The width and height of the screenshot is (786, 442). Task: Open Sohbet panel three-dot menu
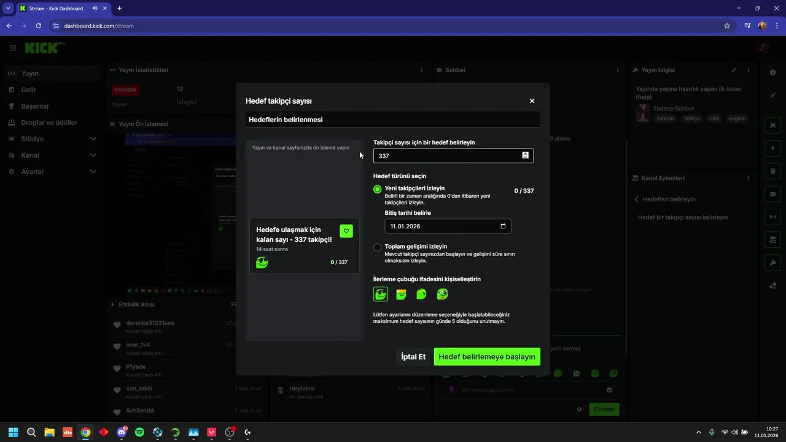(x=618, y=70)
